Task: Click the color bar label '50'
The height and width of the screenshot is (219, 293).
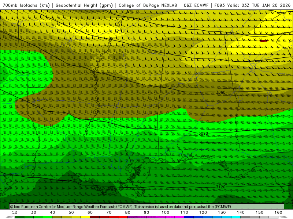Action: click(x=71, y=212)
